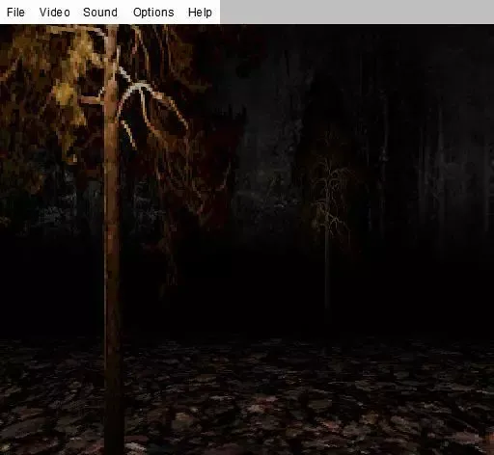This screenshot has width=494, height=455.
Task: Click the reddish leaves on ground center
Action: point(258,407)
